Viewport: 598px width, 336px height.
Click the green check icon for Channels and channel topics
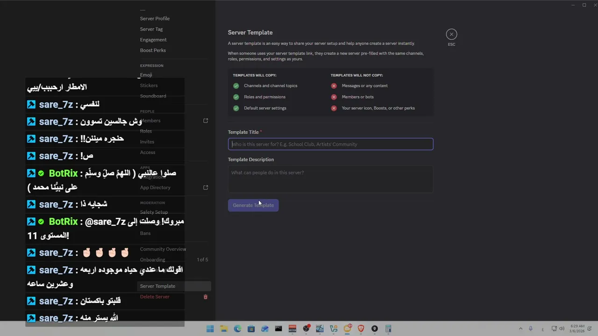[236, 86]
